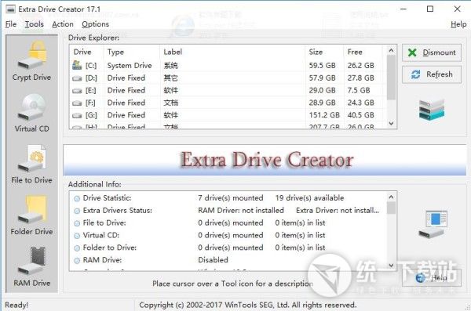Screen dimensions: 471x311
Task: Open the Tools menu
Action: 35,24
